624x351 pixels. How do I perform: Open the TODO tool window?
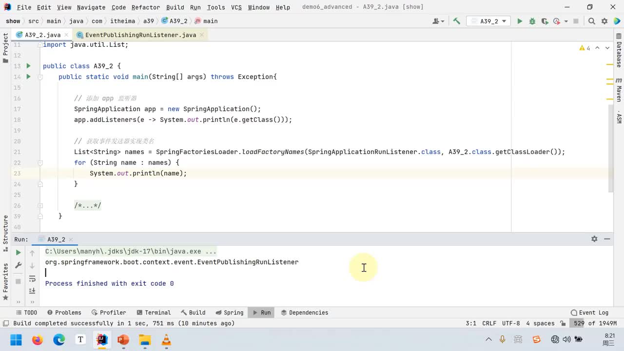point(26,312)
